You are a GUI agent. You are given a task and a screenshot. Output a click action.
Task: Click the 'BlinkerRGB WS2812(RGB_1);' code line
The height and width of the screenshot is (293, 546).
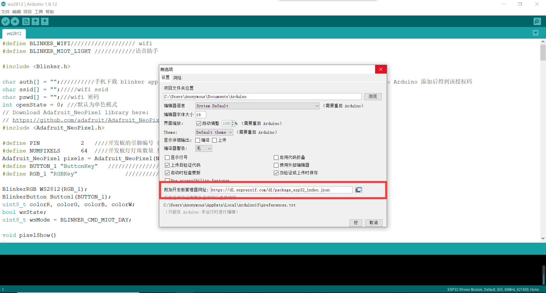(45, 189)
